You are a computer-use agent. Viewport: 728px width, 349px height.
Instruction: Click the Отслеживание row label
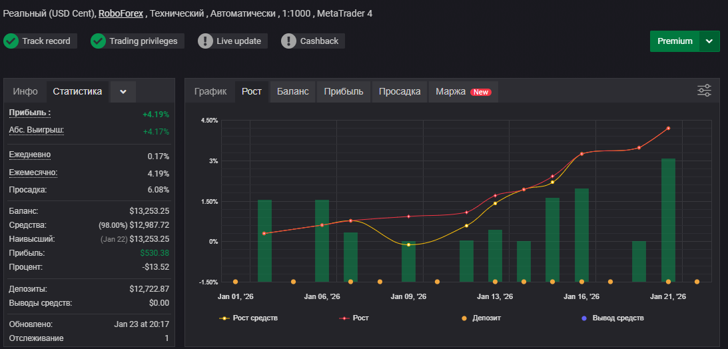click(x=36, y=338)
